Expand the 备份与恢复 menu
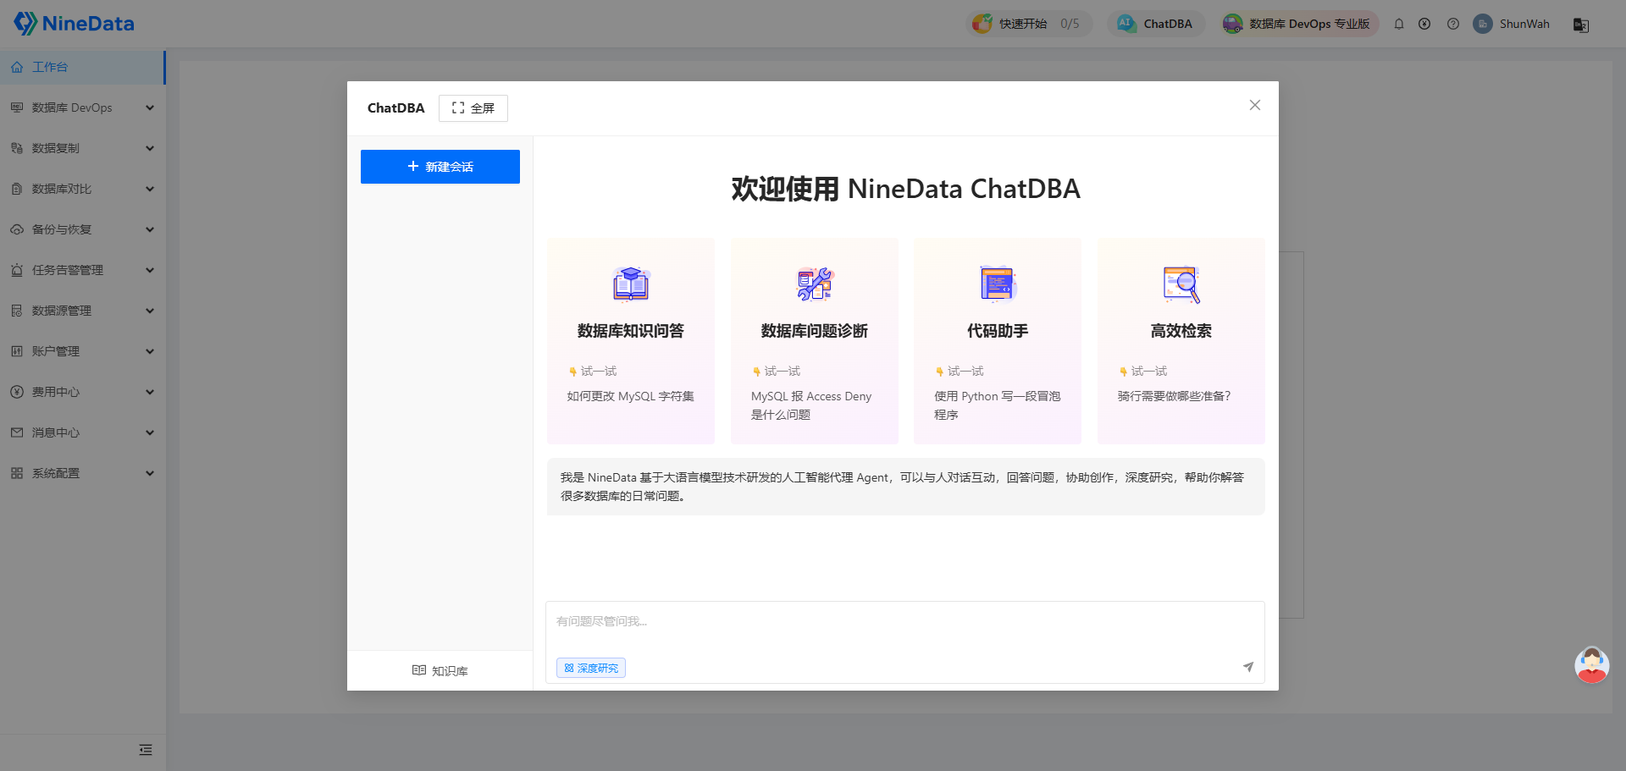Screen dimensions: 1626x771 click(82, 229)
